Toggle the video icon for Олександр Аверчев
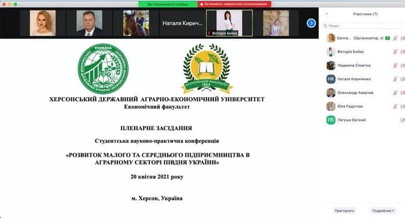This screenshot has height=218, width=405. point(403,93)
